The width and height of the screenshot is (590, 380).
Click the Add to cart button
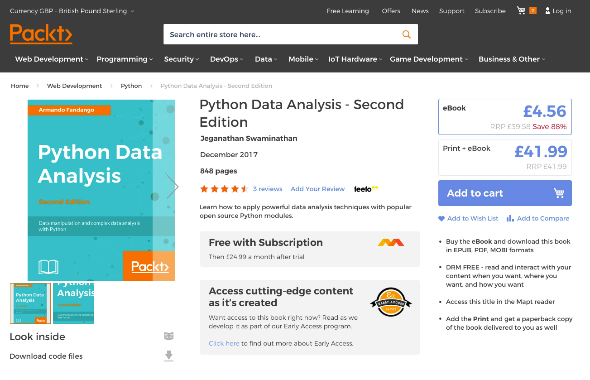click(505, 193)
